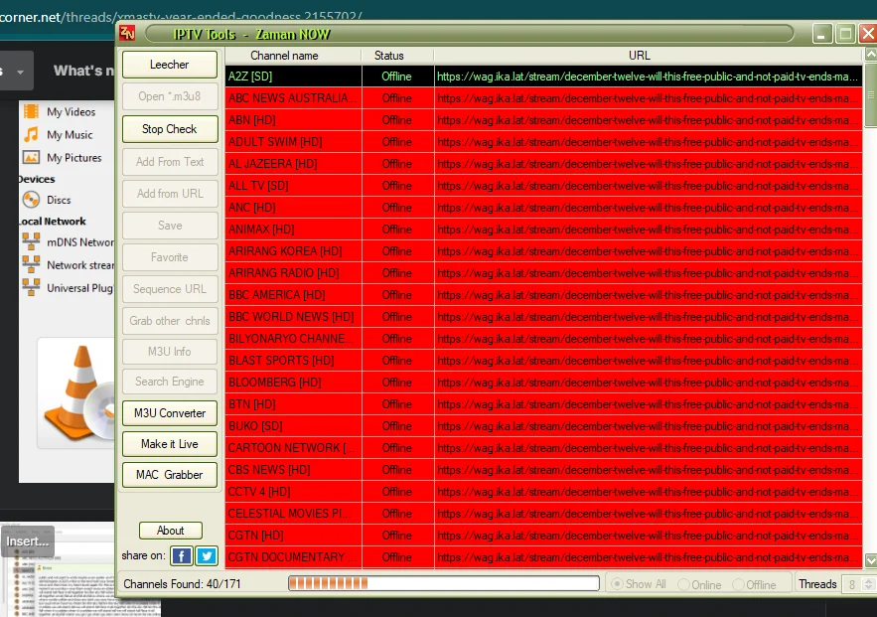Viewport: 877px width, 617px height.
Task: Click the Open *.m3u8 button
Action: (170, 96)
